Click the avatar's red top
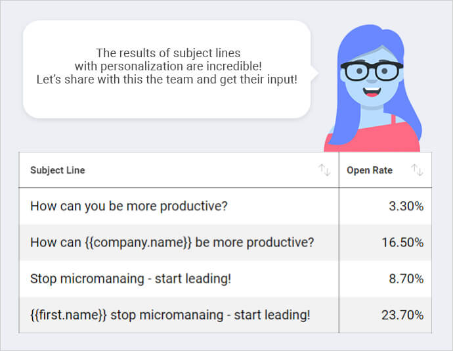This screenshot has height=351, width=453. pos(373,139)
